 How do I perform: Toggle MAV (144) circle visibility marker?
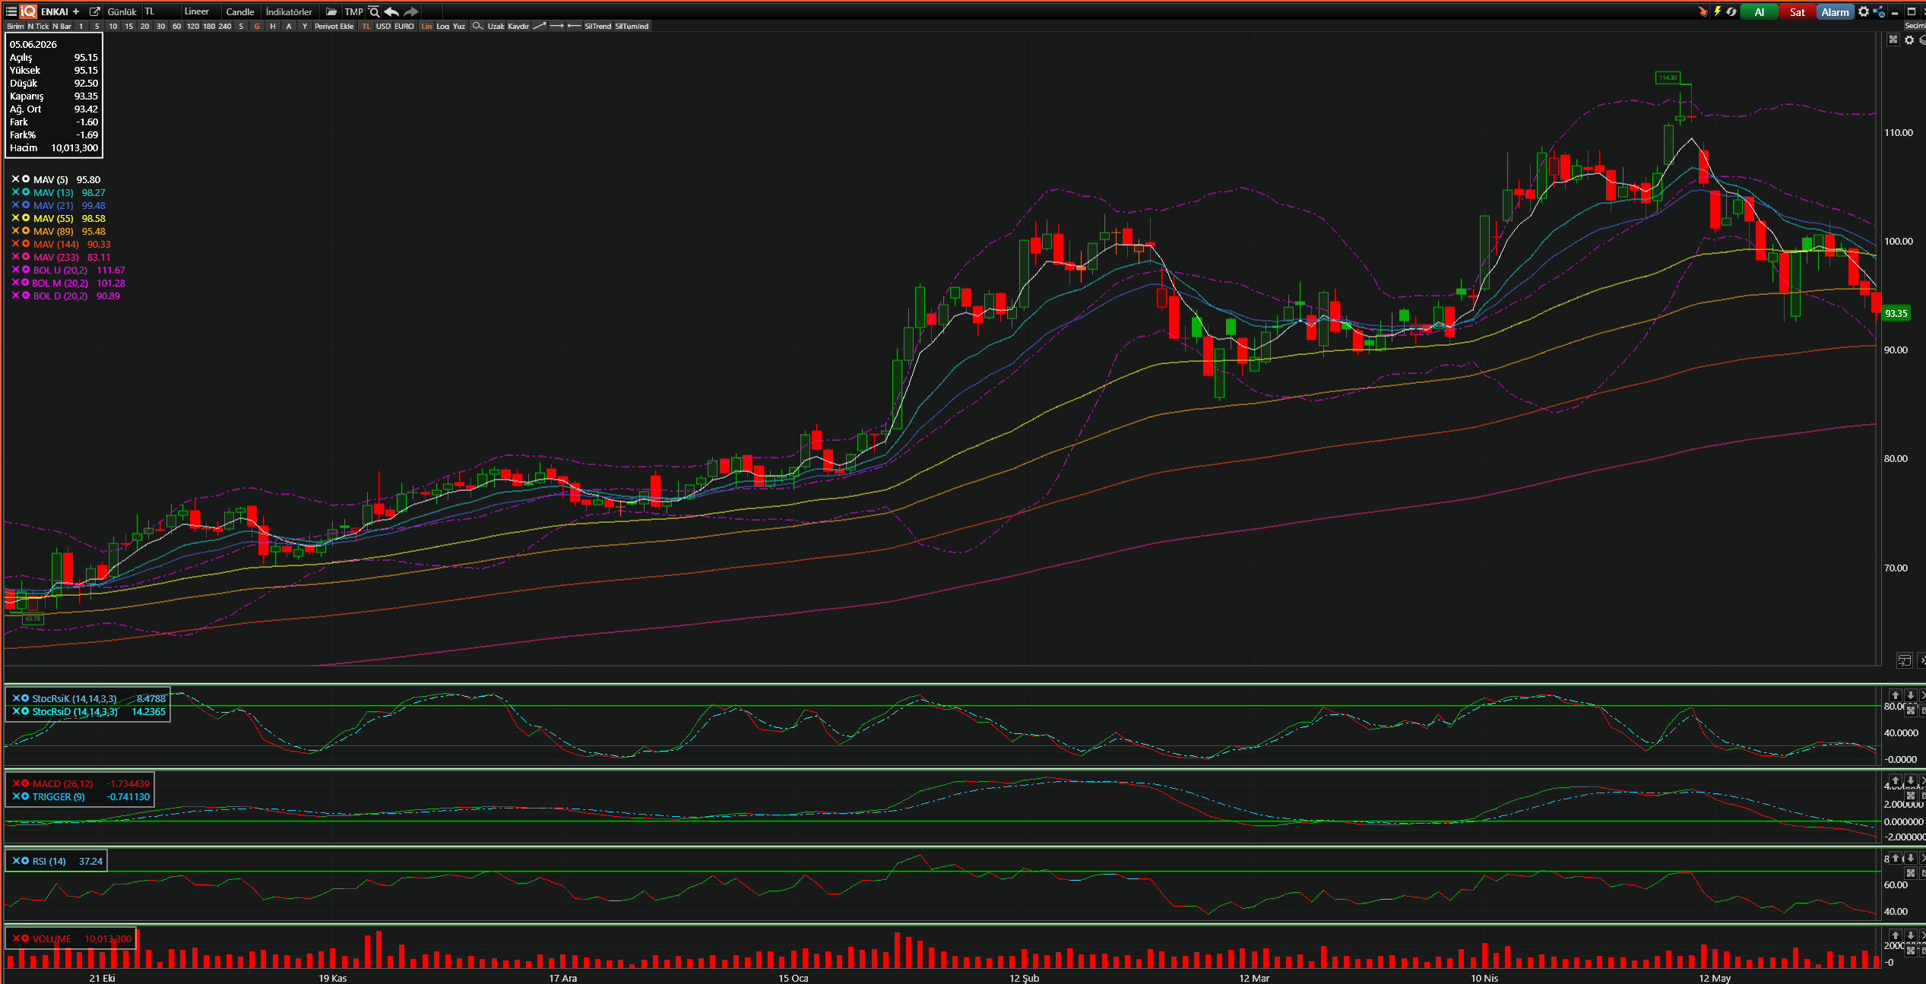click(x=26, y=244)
